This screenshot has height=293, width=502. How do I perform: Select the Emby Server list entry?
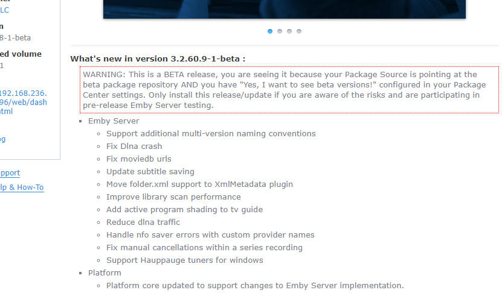(114, 121)
